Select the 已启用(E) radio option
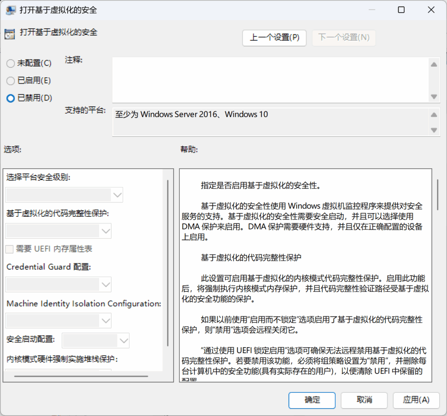447x416 pixels. (11, 81)
